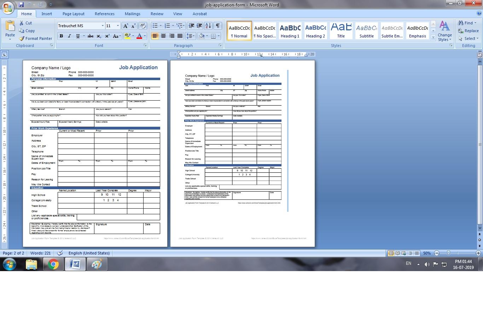Open the text highlight color tool
Image resolution: width=483 pixels, height=329 pixels.
127,36
